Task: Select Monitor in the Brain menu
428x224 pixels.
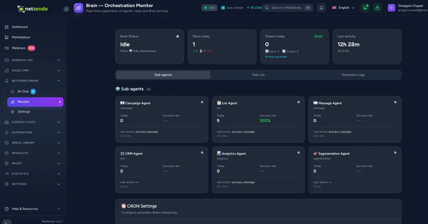Action: 35,102
